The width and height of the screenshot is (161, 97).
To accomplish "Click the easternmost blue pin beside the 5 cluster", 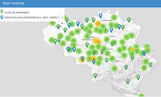I will click(144, 53).
